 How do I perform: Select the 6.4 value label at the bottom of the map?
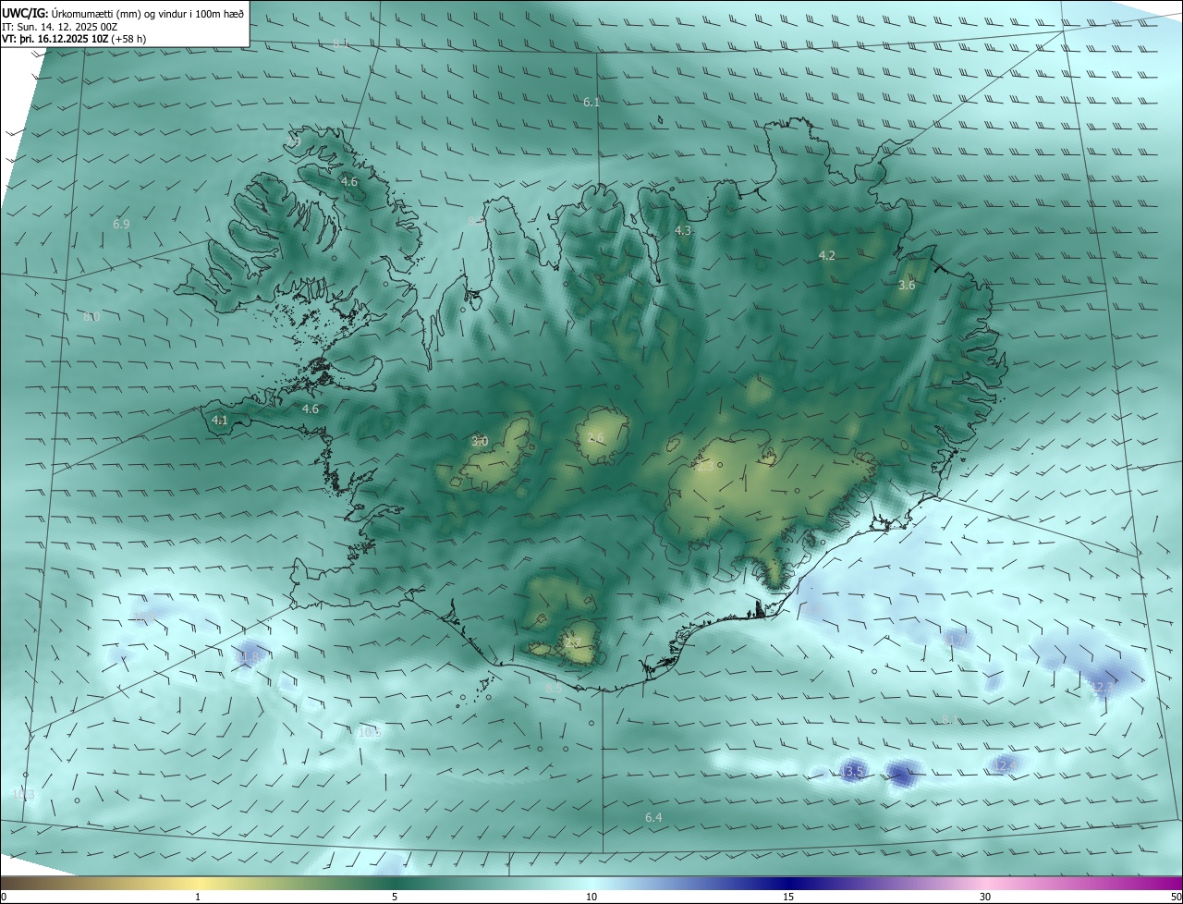[x=653, y=818]
